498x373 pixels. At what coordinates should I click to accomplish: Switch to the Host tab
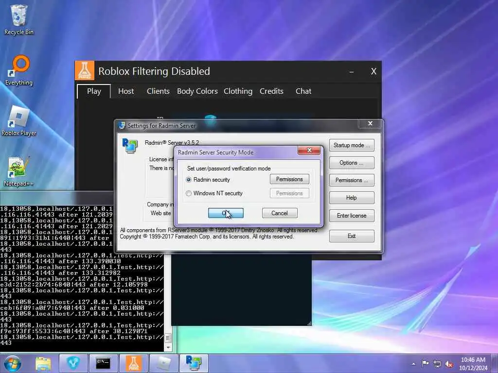(126, 91)
